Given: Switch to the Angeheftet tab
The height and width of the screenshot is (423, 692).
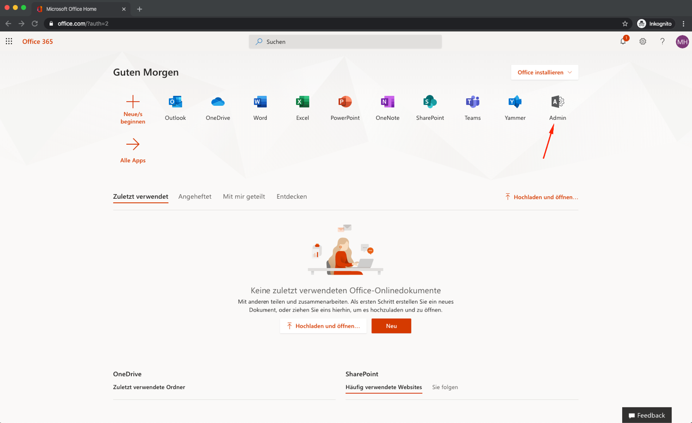Looking at the screenshot, I should point(195,197).
